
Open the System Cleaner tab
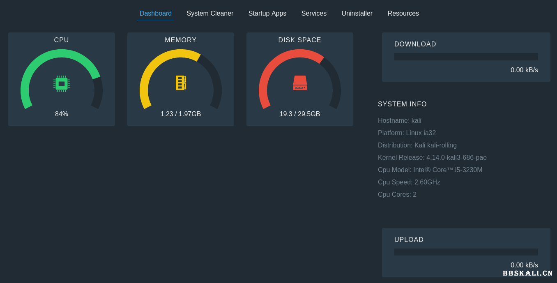(210, 14)
